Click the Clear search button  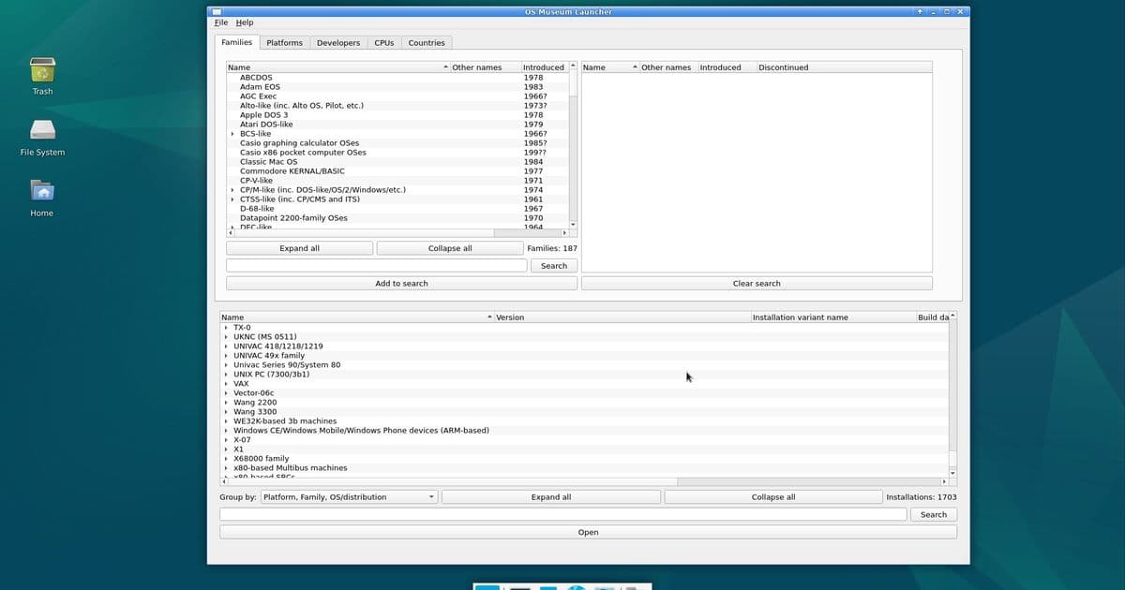pyautogui.click(x=757, y=284)
